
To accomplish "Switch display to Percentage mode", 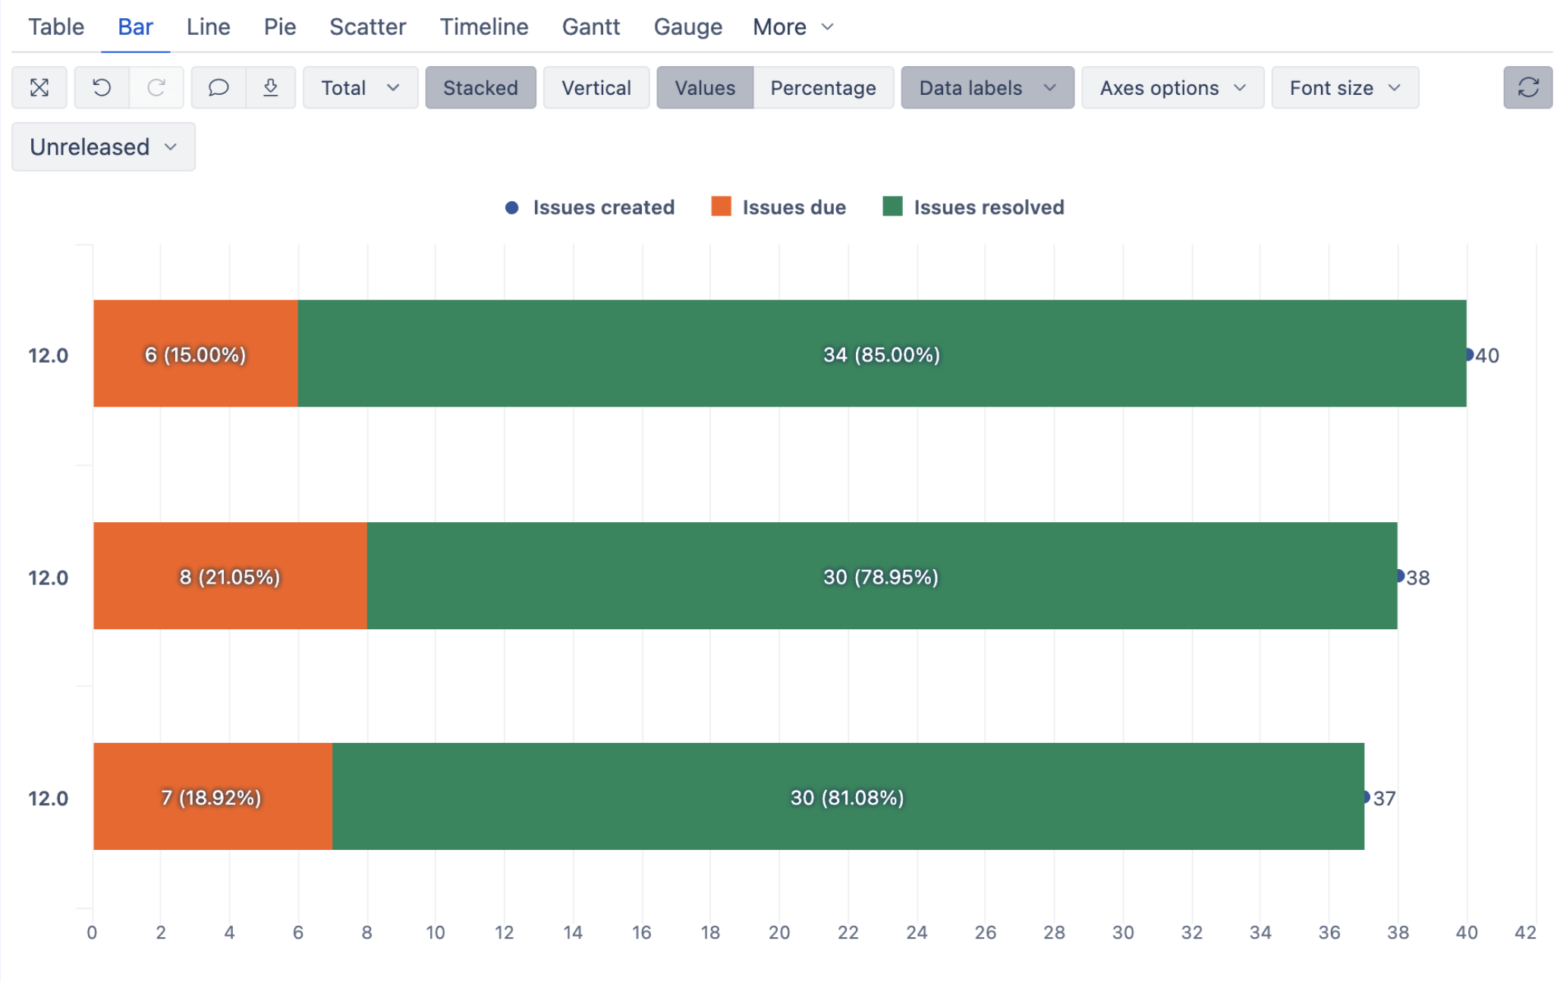I will (x=822, y=88).
